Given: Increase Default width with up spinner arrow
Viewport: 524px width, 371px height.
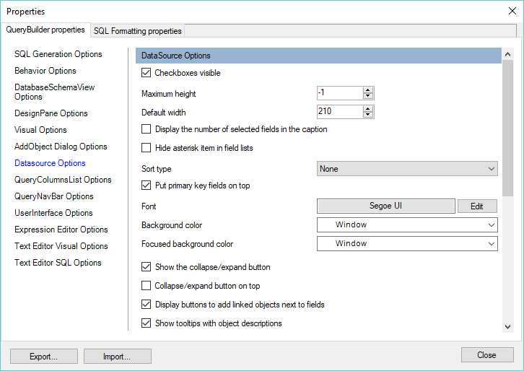Looking at the screenshot, I should tap(368, 109).
